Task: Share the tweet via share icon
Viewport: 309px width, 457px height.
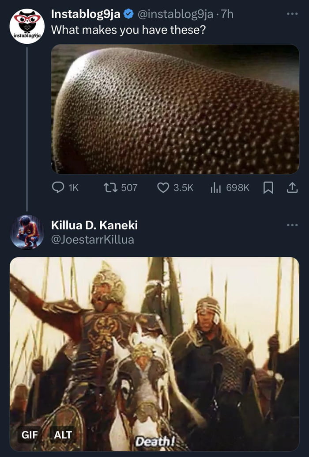Action: [292, 188]
